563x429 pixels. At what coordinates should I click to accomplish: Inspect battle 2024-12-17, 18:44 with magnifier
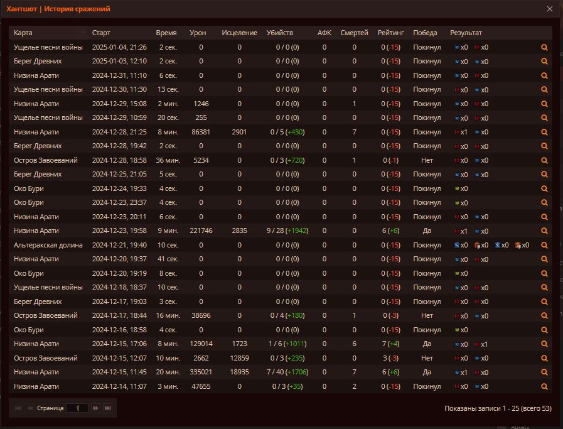[x=544, y=315]
